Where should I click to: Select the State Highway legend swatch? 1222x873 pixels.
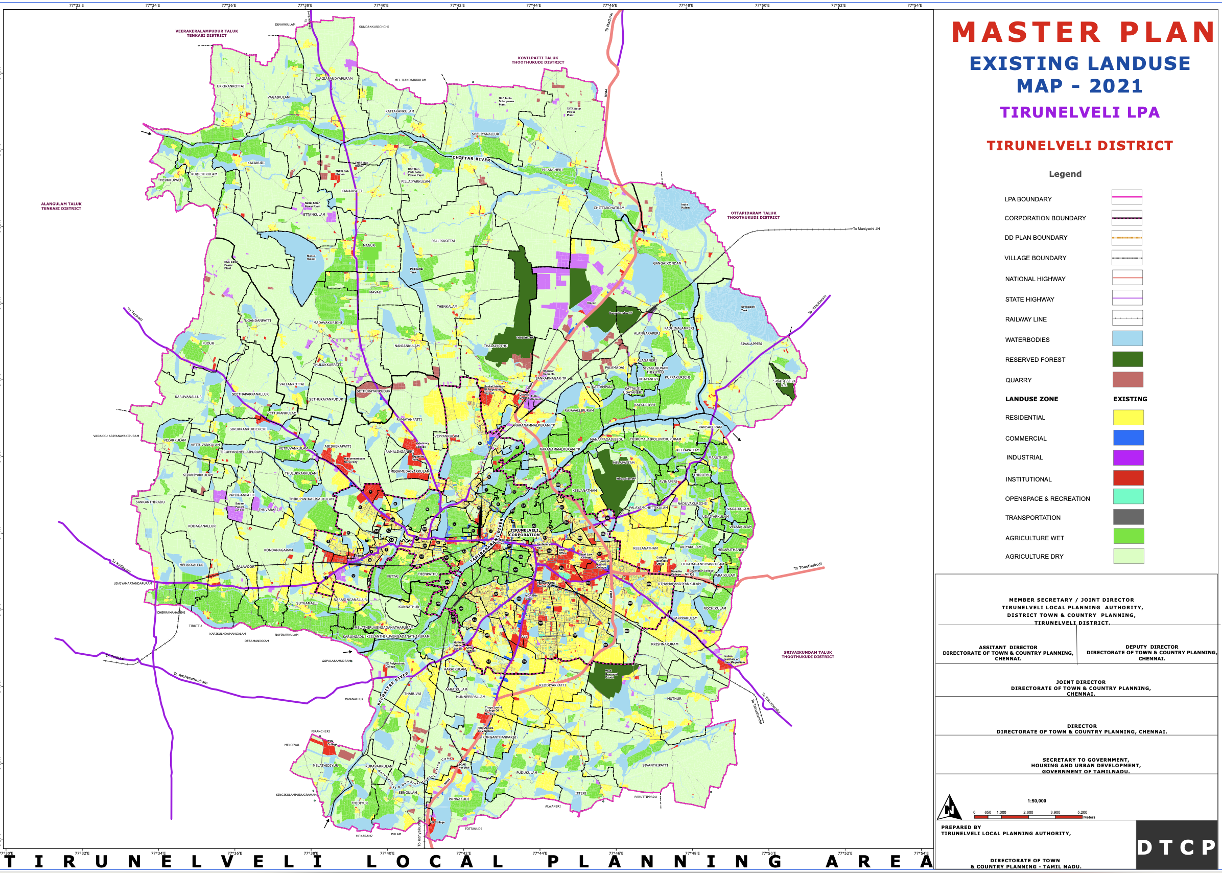[x=1127, y=298]
